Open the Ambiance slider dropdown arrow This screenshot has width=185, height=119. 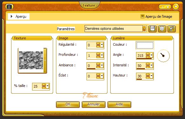click(102, 66)
